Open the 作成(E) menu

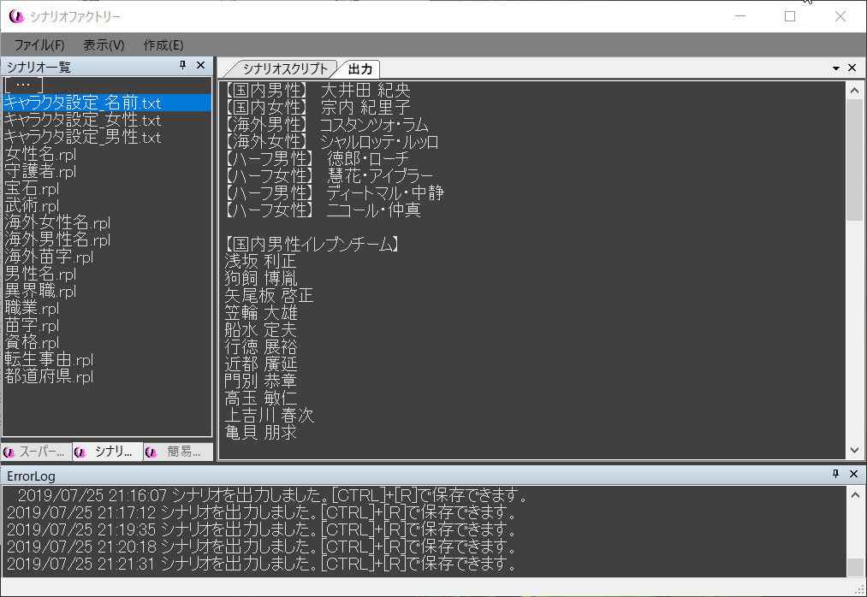coord(163,44)
